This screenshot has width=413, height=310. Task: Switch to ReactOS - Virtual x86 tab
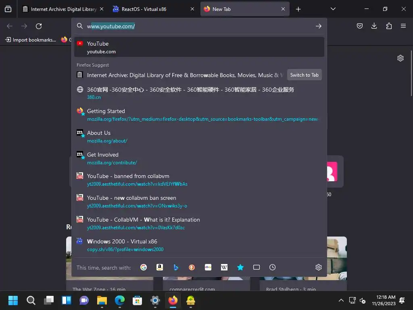point(154,9)
